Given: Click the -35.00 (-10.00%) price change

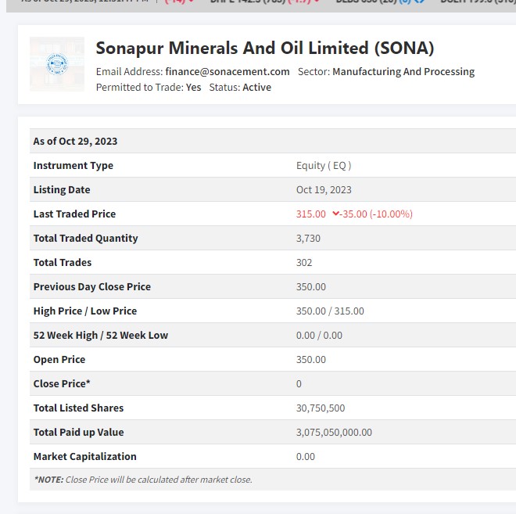Looking at the screenshot, I should pyautogui.click(x=377, y=214).
